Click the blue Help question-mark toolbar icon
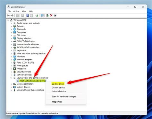Viewport: 152px width, 119px height. (x=28, y=15)
